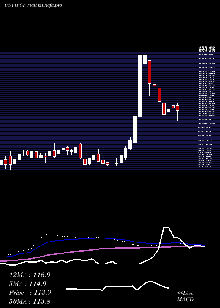
Task: Click the "5MA : 114.9" label
Action: [28, 284]
